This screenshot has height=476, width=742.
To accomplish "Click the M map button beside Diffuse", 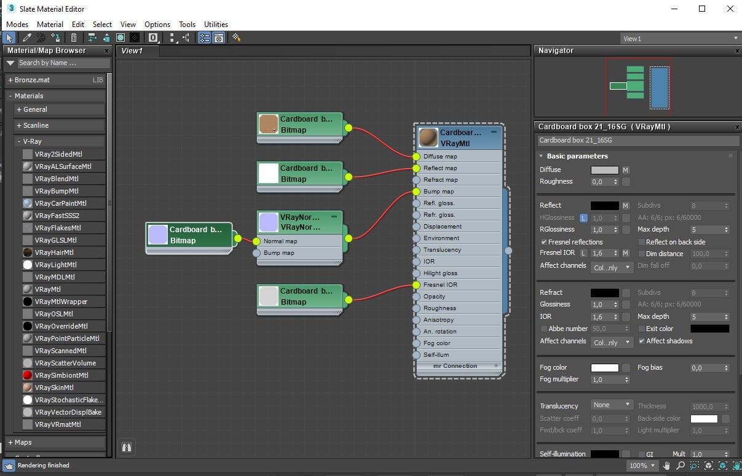I will tap(625, 170).
